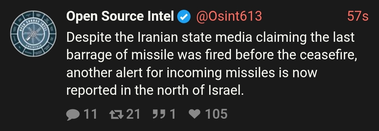Open the 105 likes count

click(216, 114)
